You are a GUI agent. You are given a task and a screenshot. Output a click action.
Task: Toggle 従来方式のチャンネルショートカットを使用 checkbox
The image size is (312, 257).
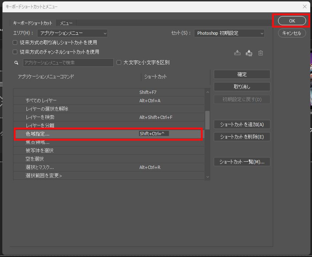15,52
